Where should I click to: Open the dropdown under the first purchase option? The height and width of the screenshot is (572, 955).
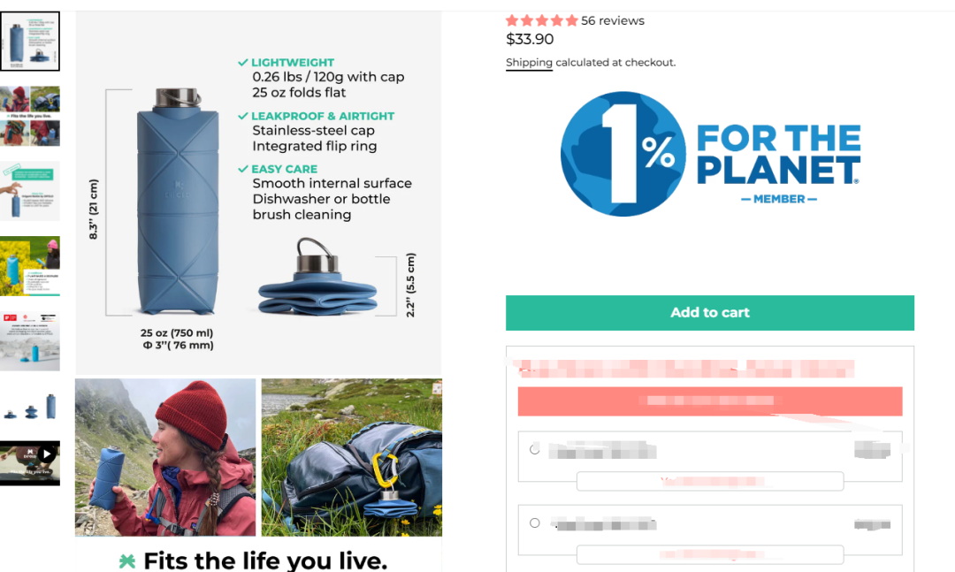click(x=709, y=481)
